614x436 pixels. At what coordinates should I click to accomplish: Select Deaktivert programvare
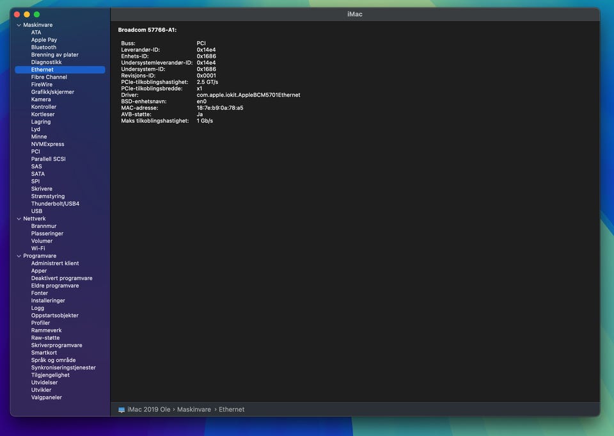click(62, 279)
